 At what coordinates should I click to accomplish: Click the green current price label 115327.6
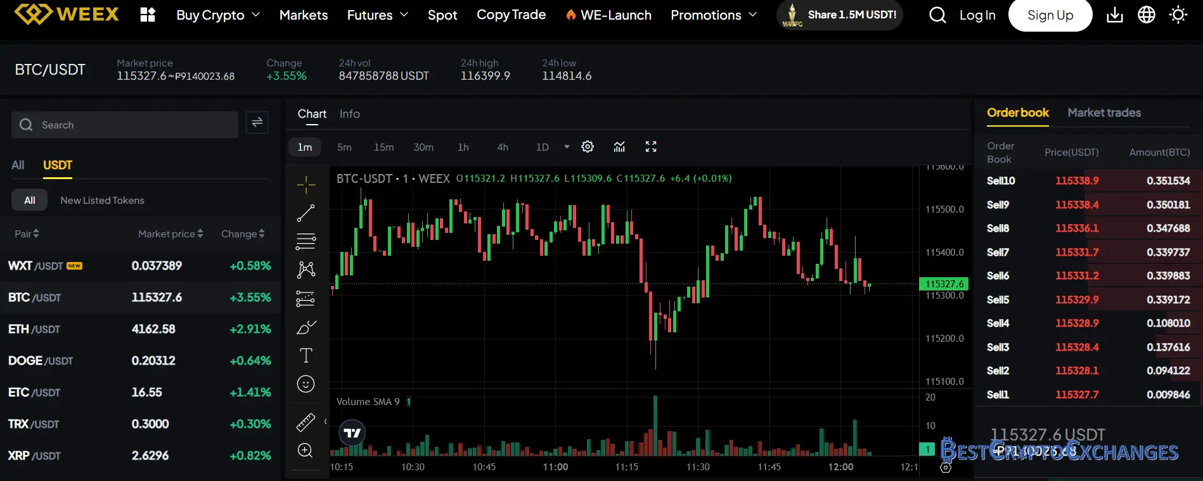tap(944, 284)
